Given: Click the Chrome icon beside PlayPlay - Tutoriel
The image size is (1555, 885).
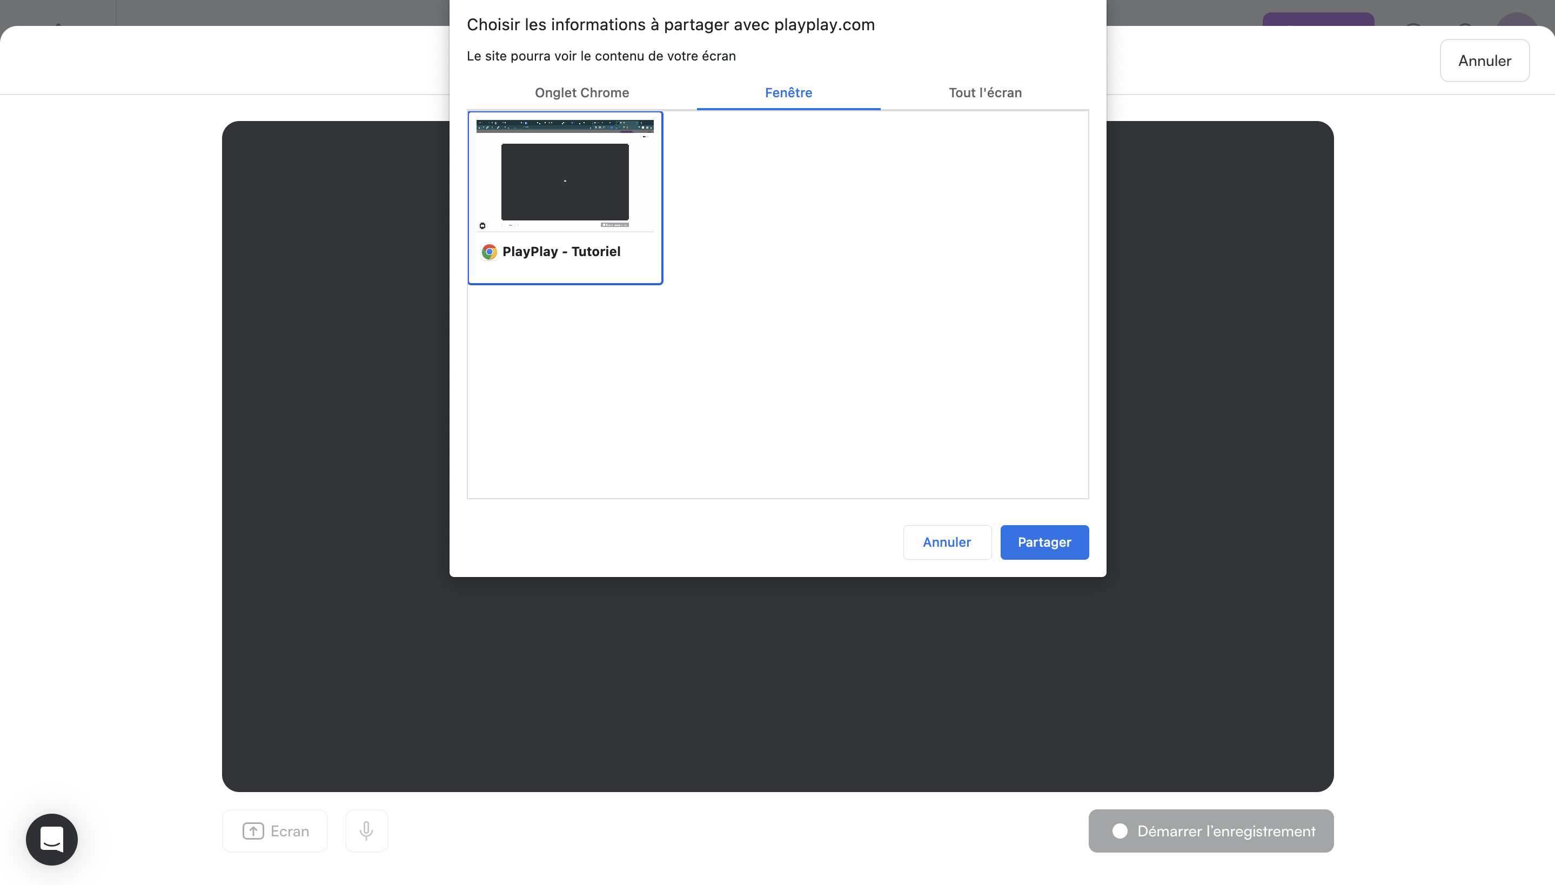Looking at the screenshot, I should point(489,252).
